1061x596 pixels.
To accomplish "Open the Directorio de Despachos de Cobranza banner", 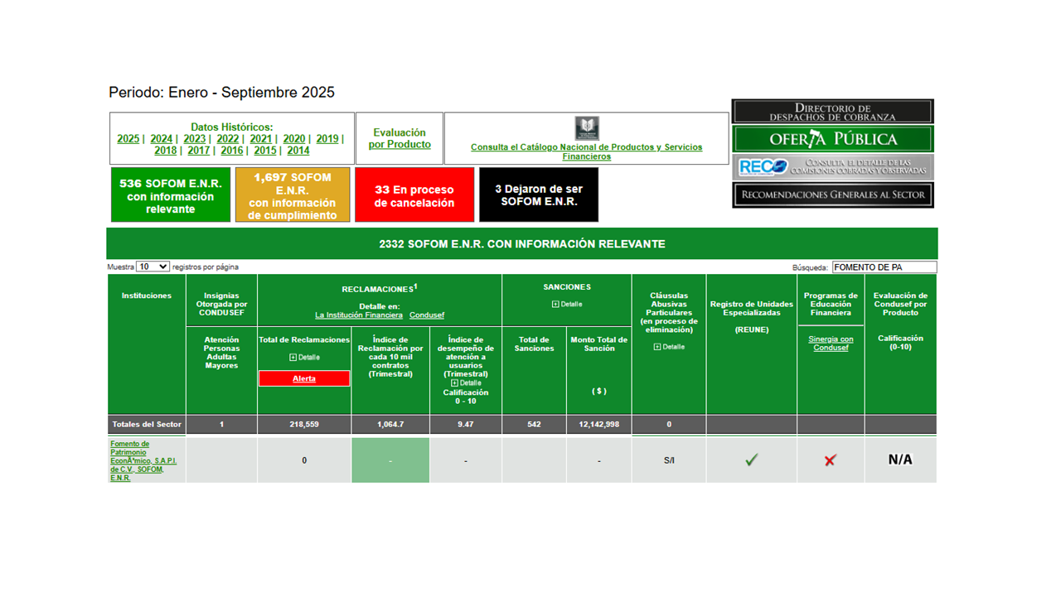I will pyautogui.click(x=832, y=110).
